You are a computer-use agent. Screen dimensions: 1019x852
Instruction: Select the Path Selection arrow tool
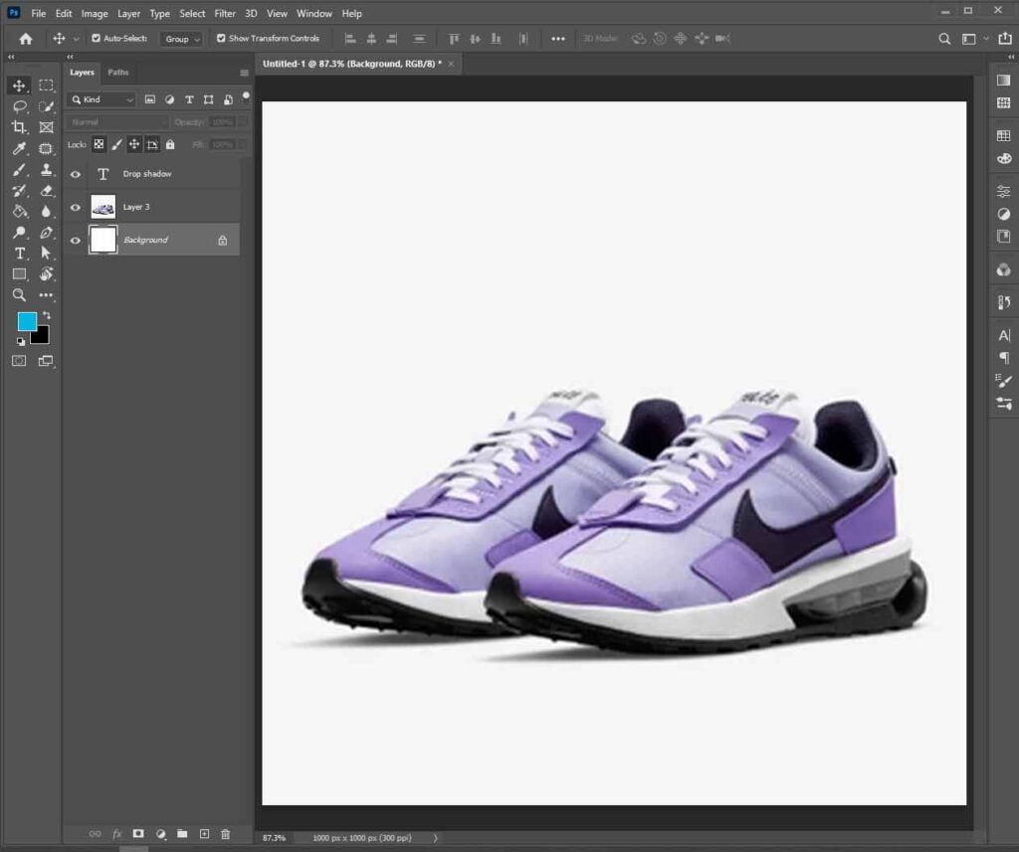pos(46,253)
